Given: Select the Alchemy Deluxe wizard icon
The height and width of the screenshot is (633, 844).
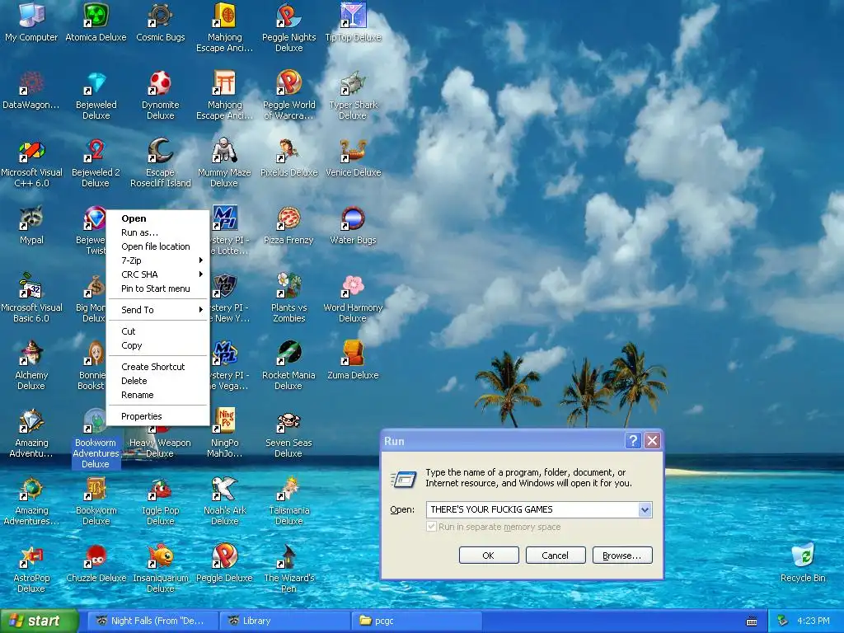Looking at the screenshot, I should coord(31,353).
